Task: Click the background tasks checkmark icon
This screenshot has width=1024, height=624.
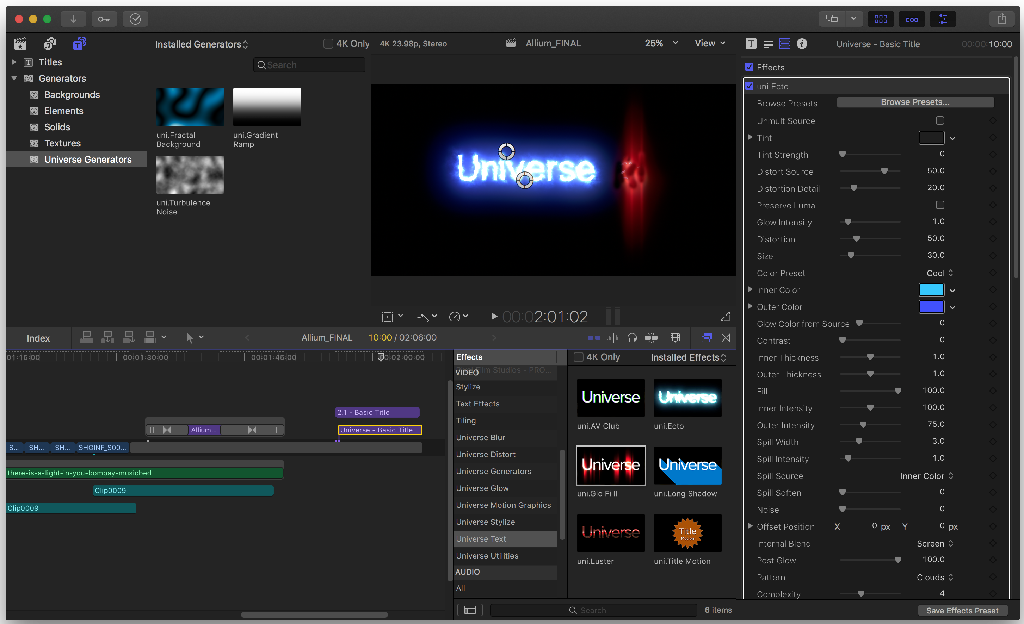Action: tap(135, 19)
